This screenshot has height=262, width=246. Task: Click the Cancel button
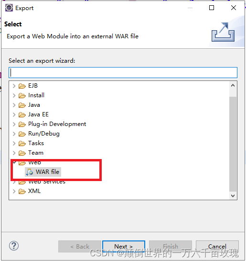pyautogui.click(x=217, y=246)
